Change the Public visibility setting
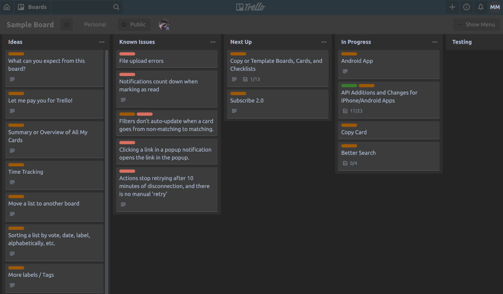 coord(134,25)
